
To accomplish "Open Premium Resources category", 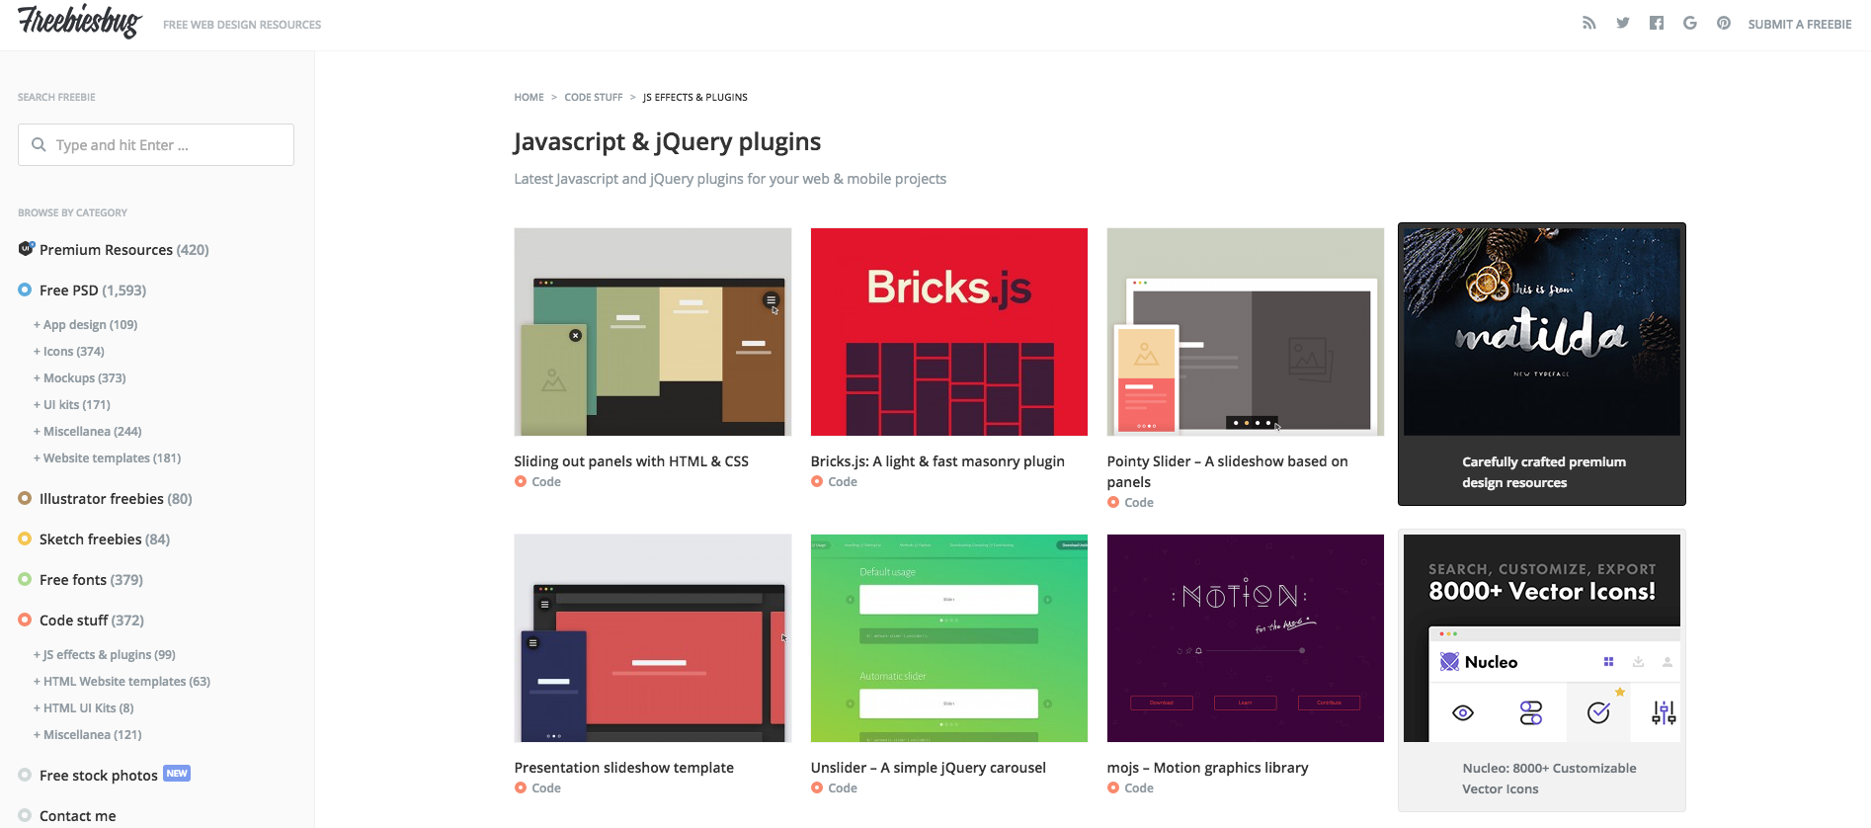I will 124,250.
